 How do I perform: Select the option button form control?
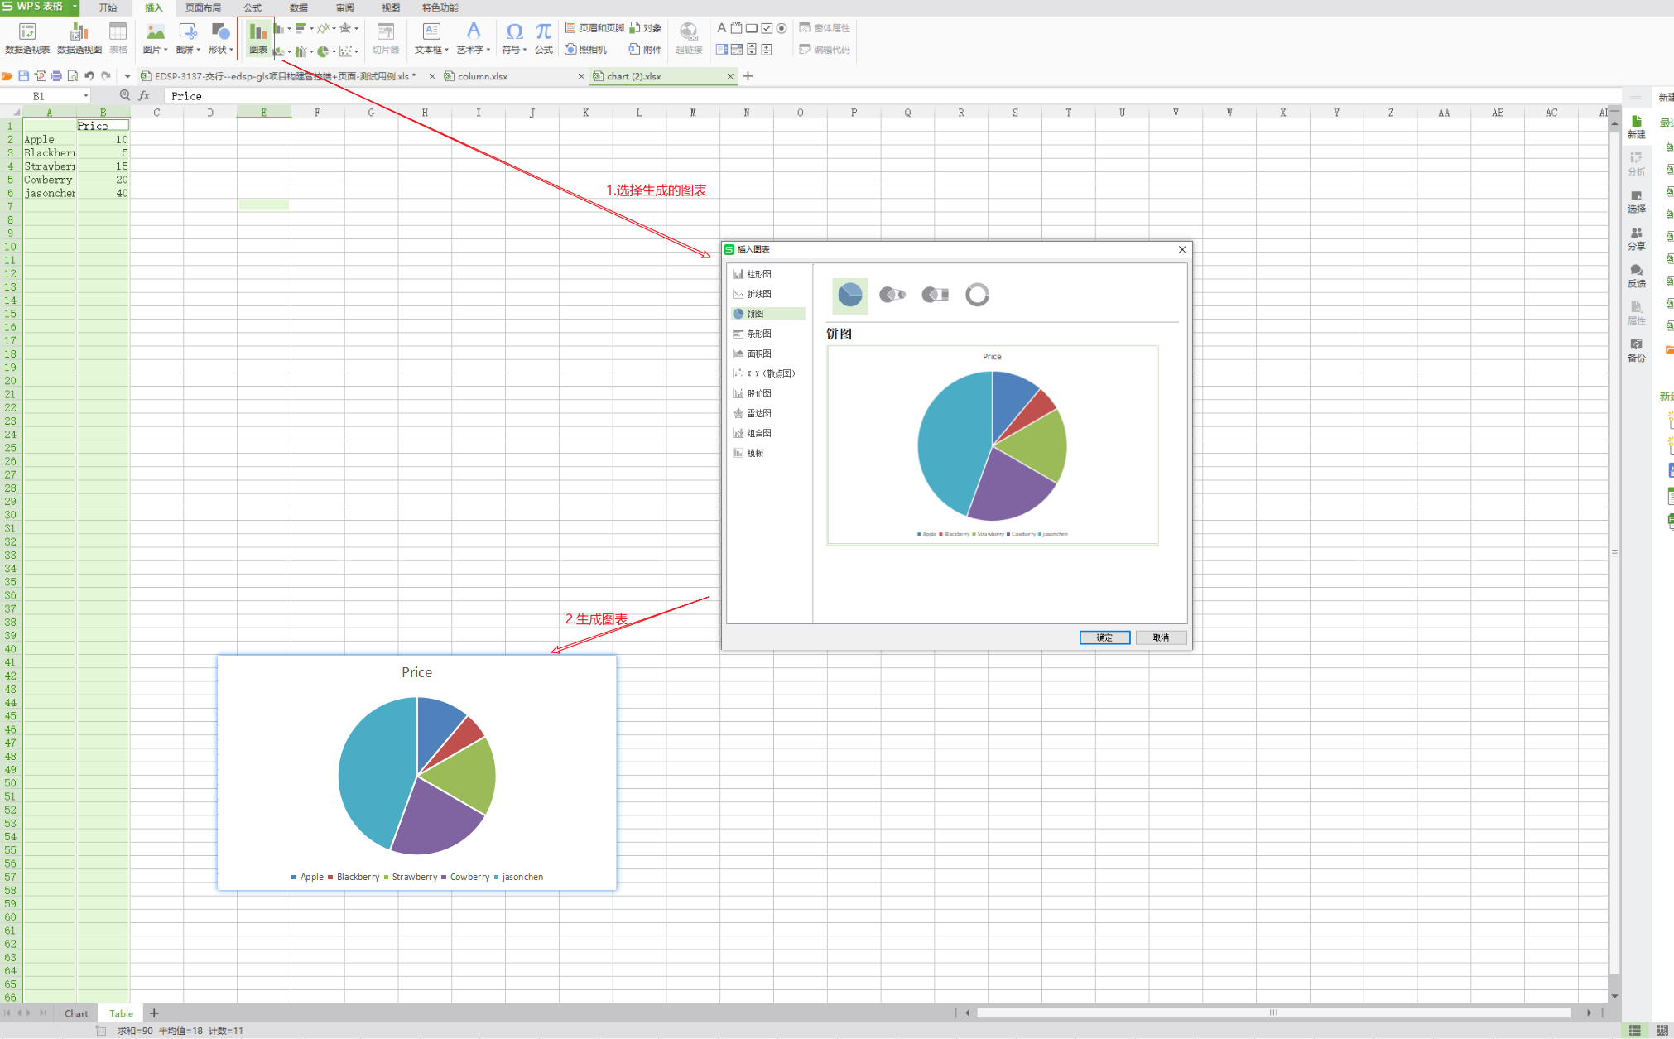[x=782, y=28]
